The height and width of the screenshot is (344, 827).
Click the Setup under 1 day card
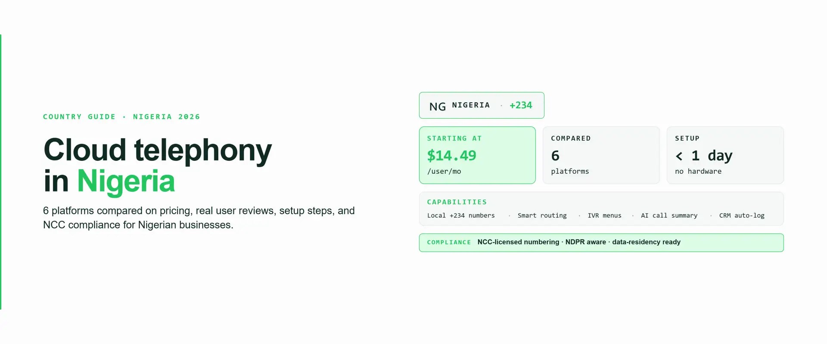[x=725, y=155]
